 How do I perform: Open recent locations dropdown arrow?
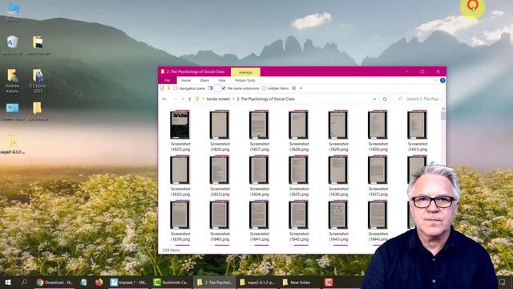click(x=183, y=99)
